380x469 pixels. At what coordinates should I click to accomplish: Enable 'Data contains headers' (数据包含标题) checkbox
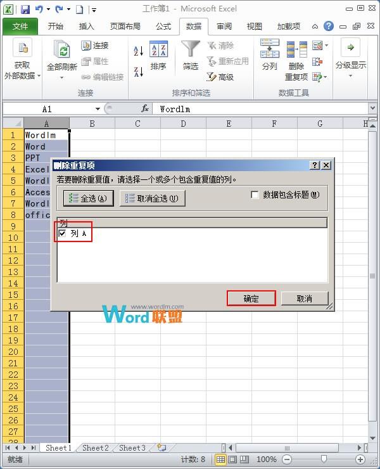[x=255, y=195]
